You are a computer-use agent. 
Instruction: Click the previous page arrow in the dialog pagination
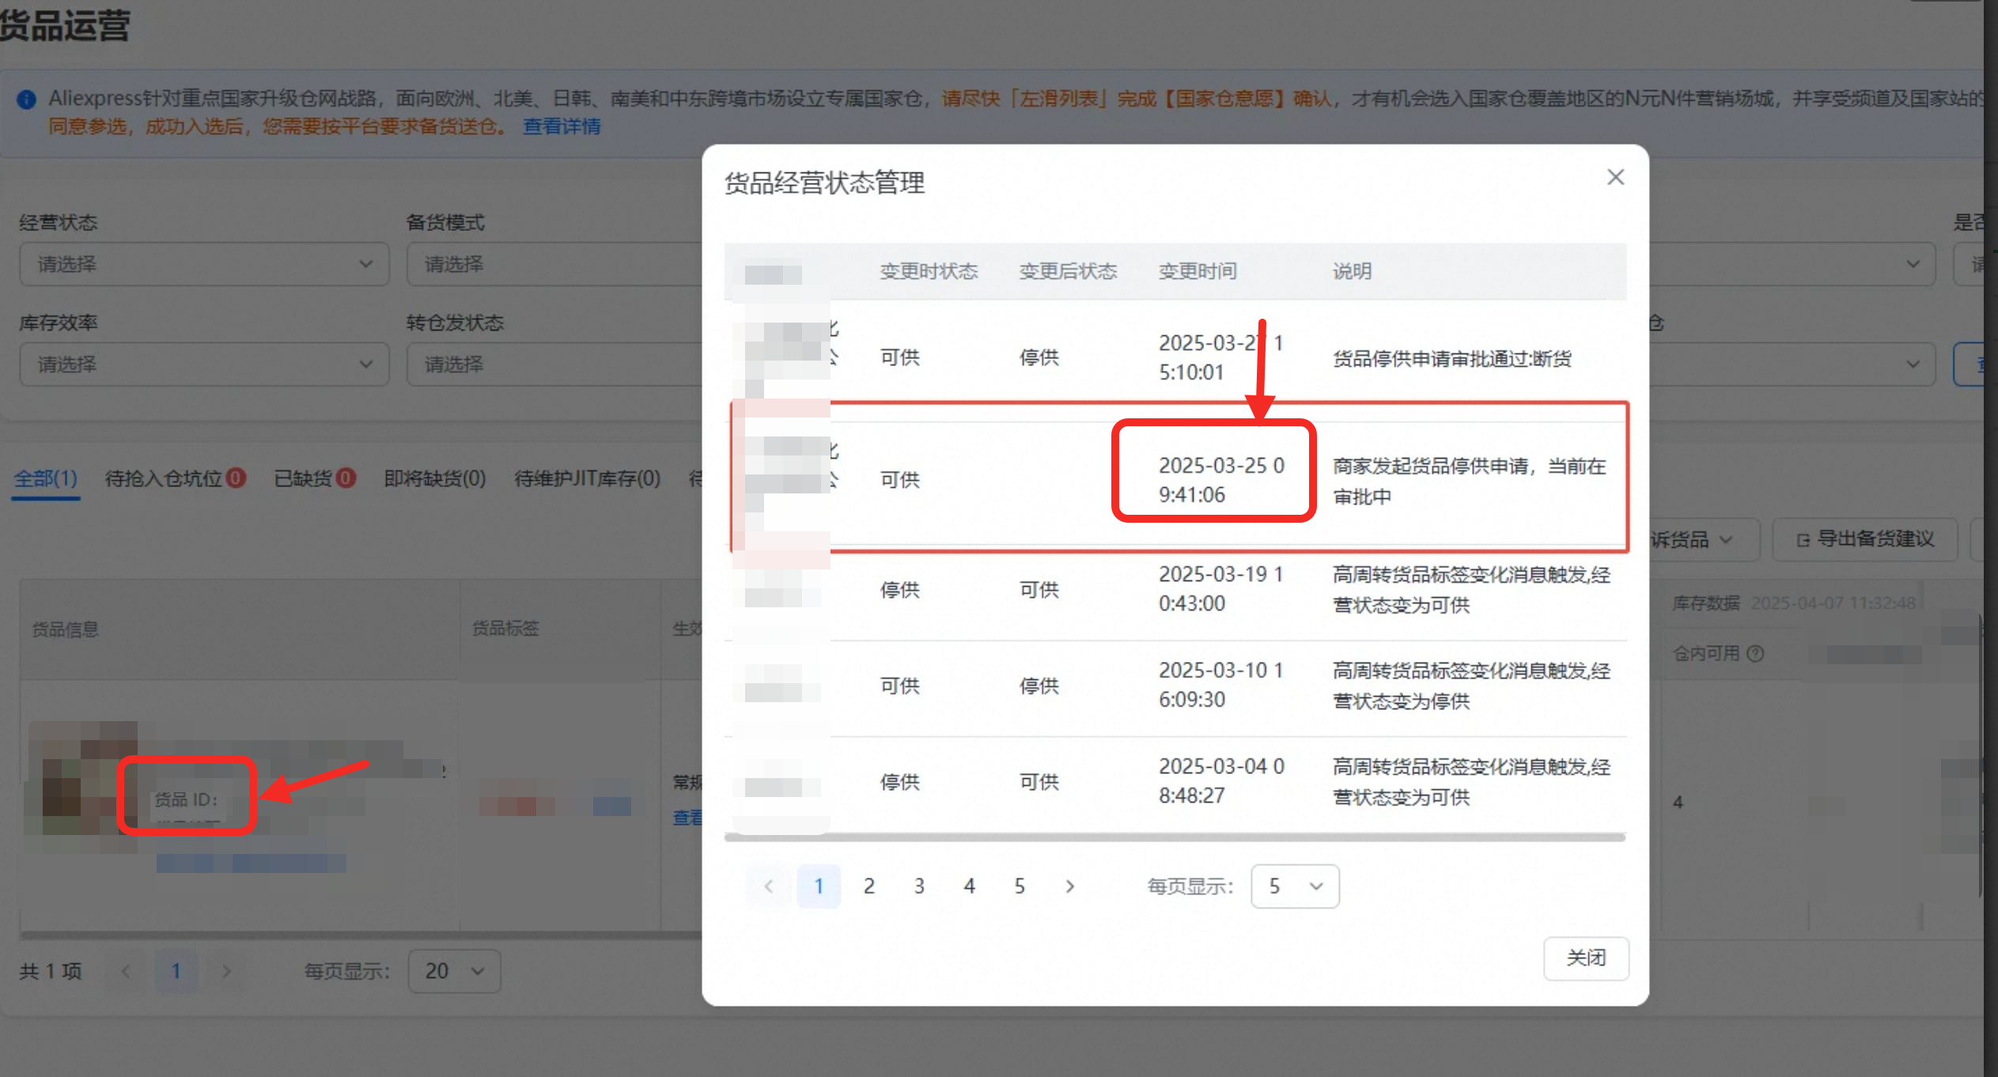tap(768, 886)
